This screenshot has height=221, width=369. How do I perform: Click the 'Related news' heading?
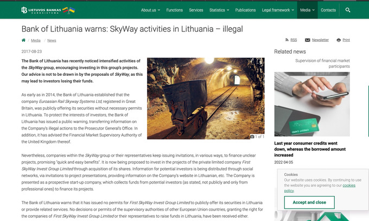290,51
